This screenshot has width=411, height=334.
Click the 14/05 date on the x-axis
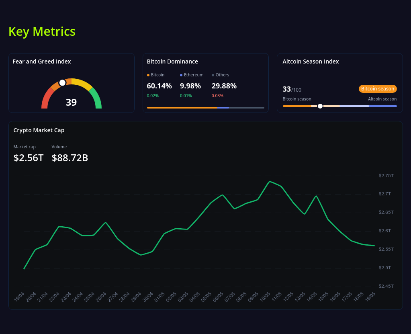pyautogui.click(x=312, y=297)
